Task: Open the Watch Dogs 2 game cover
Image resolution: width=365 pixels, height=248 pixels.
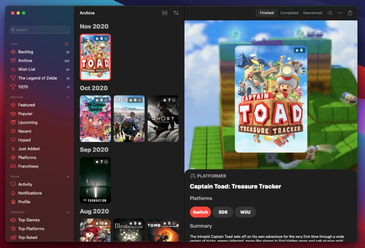Action: [129, 119]
